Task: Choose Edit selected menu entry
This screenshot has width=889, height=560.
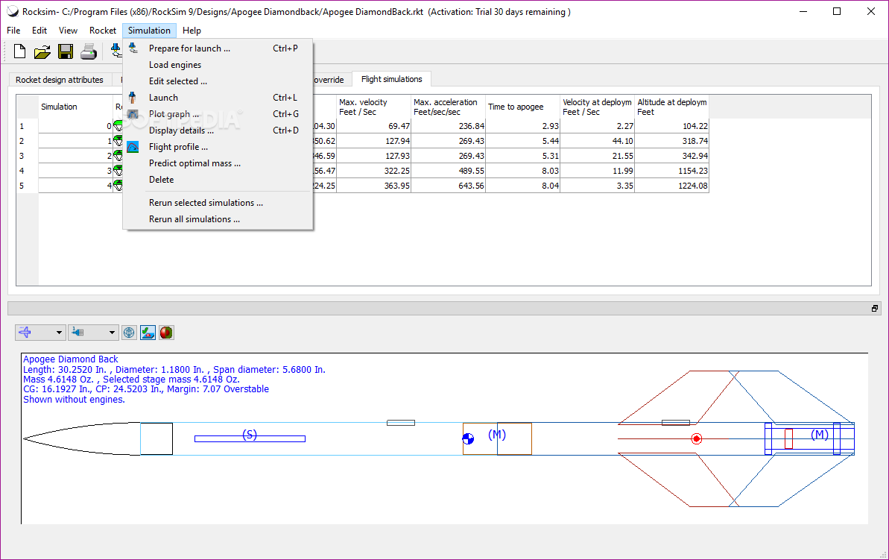Action: [218, 81]
